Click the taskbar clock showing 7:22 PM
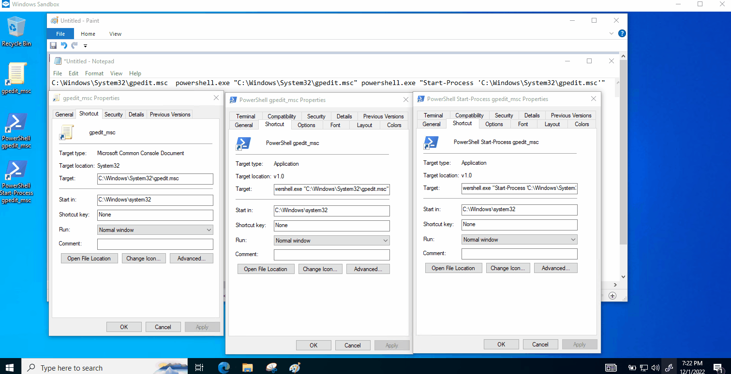The height and width of the screenshot is (374, 731). (x=692, y=368)
